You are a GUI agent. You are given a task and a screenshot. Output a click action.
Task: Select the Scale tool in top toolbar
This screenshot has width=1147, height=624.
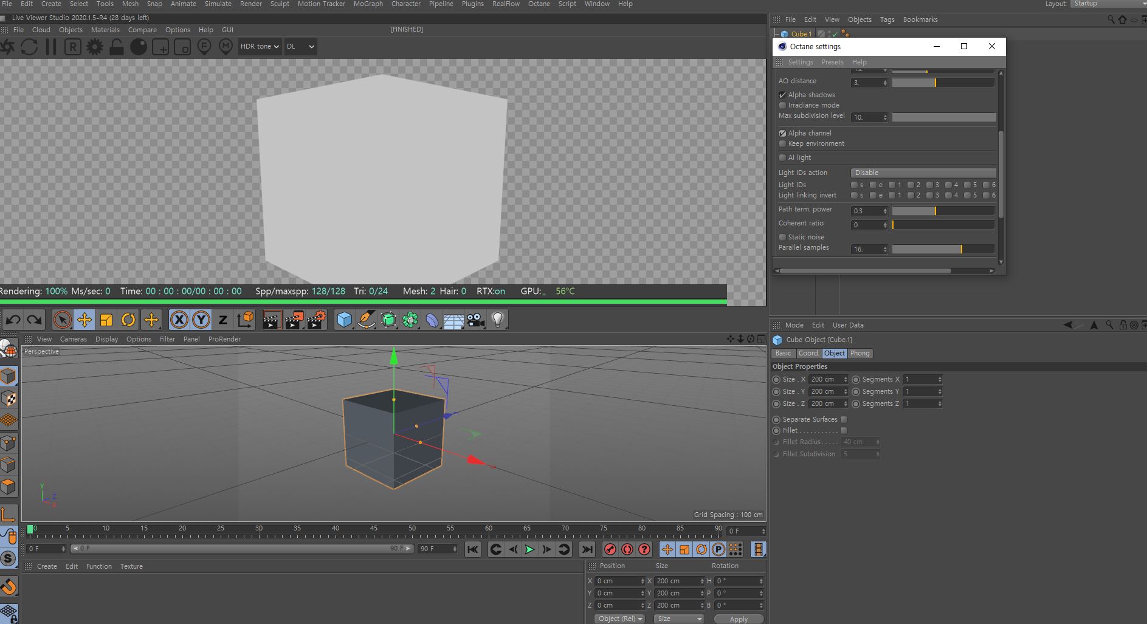[x=106, y=320]
